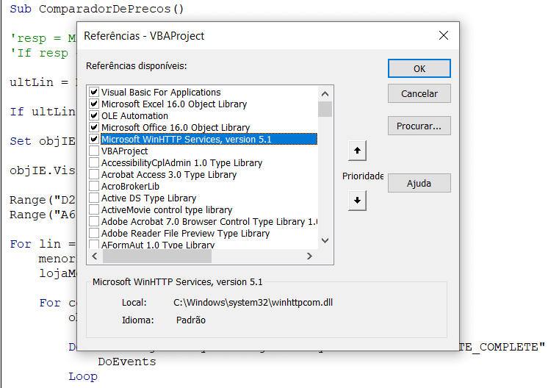Check Adobe Reader File Preview Type Library
Screen dimensions: 548x388
coord(94,233)
